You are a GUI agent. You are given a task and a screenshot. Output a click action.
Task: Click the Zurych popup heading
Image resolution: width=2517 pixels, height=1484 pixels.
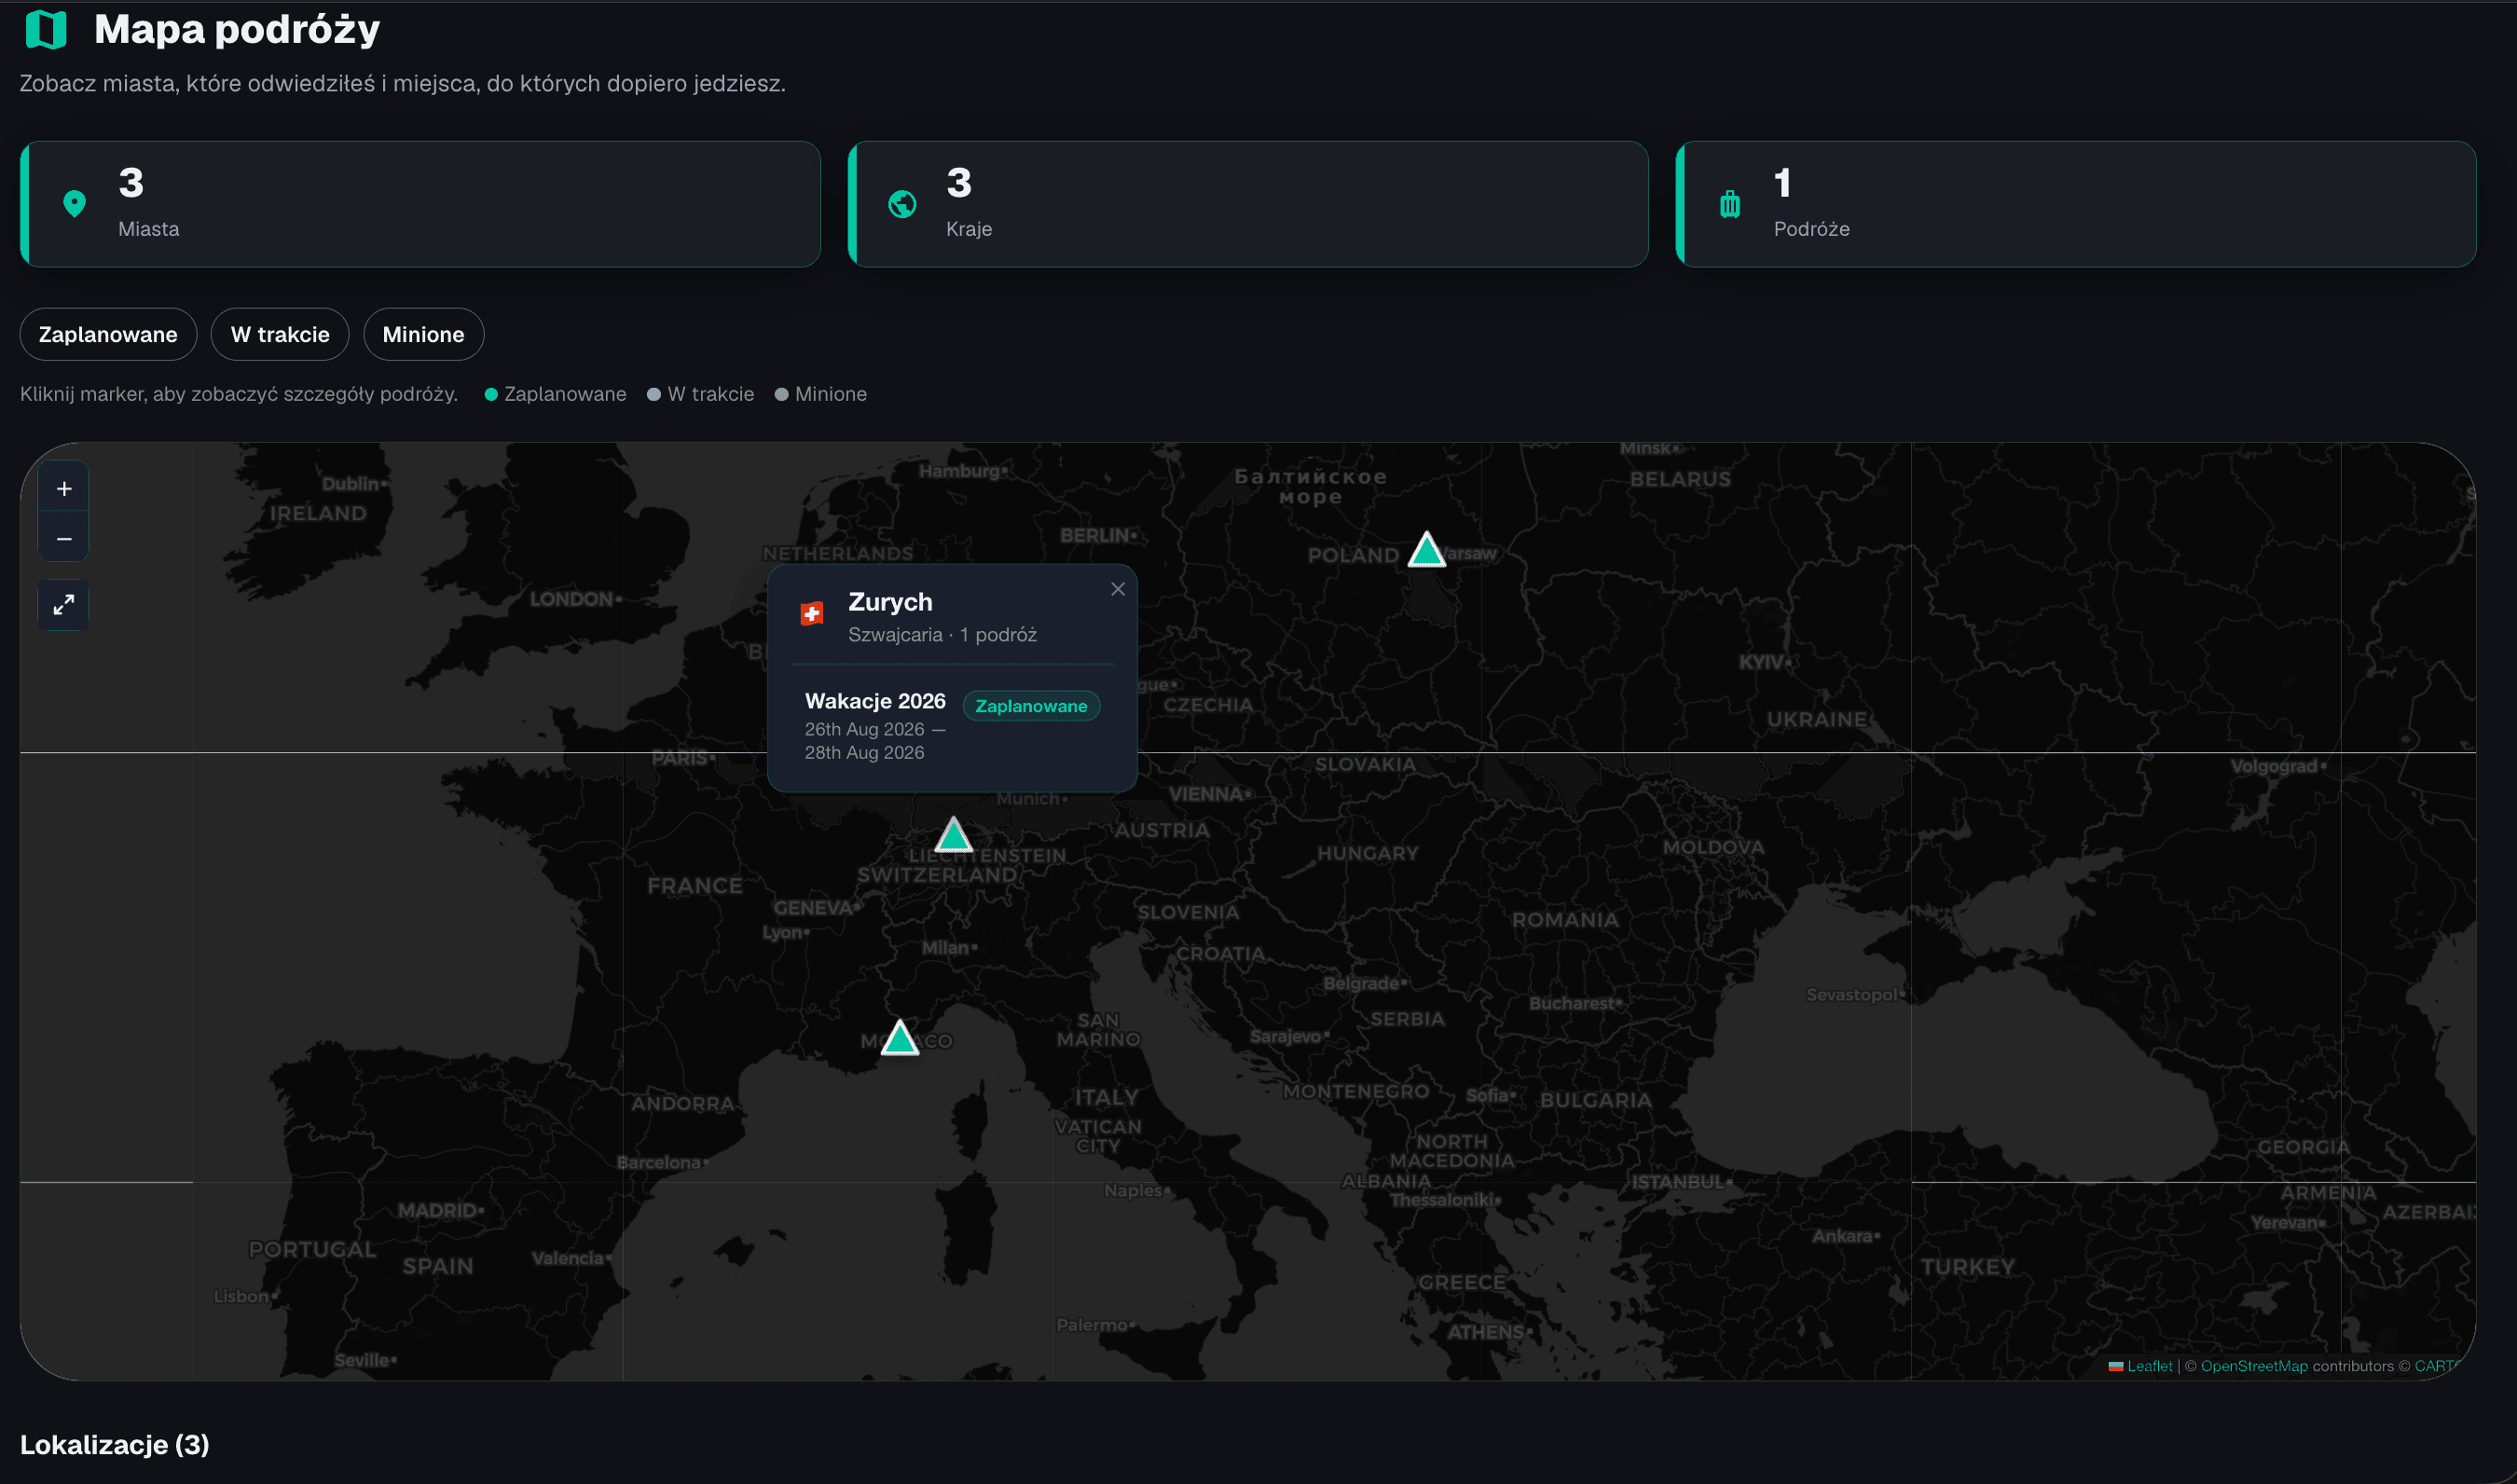[x=890, y=602]
